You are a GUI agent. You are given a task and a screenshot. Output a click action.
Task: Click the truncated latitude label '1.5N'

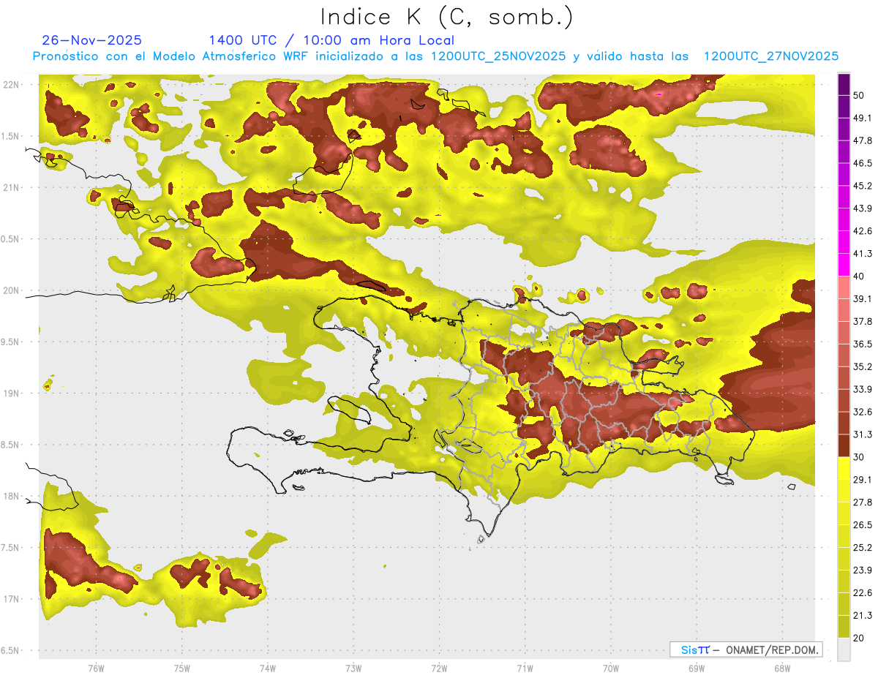pos(10,136)
